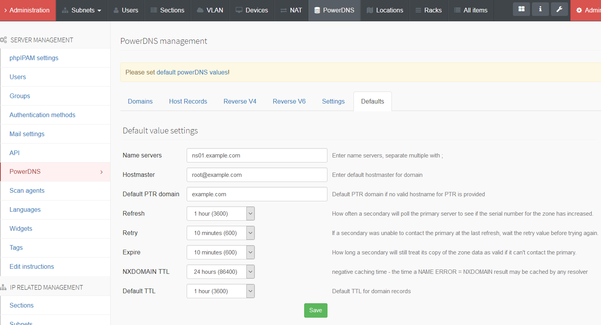Open Racks from top navigation

click(428, 10)
